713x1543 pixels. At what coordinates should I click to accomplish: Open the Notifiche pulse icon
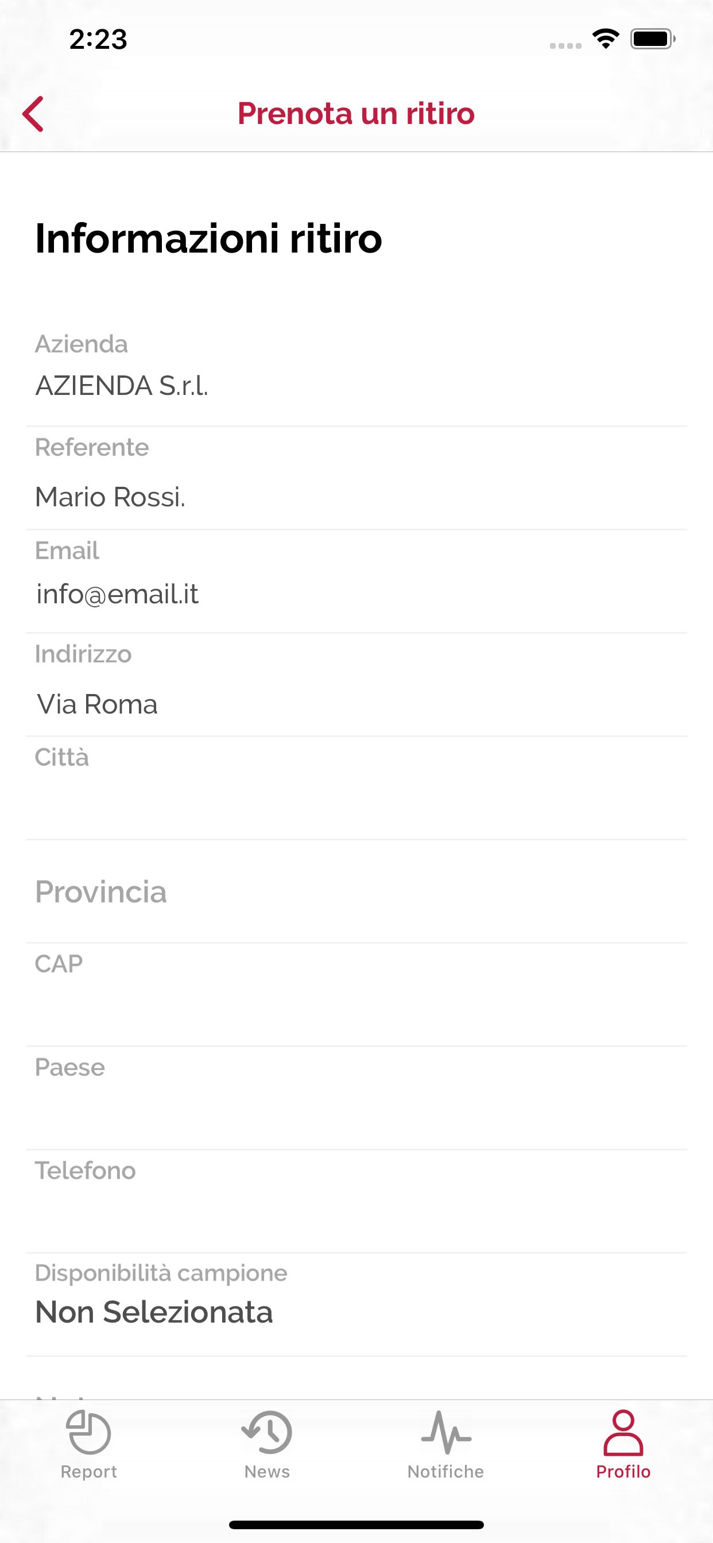coord(446,1432)
